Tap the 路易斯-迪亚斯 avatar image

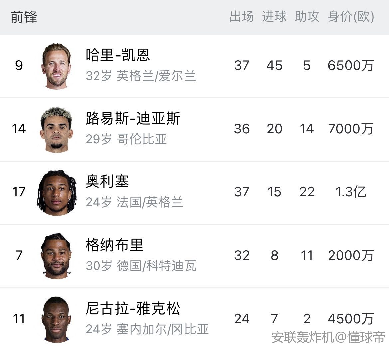(x=56, y=129)
